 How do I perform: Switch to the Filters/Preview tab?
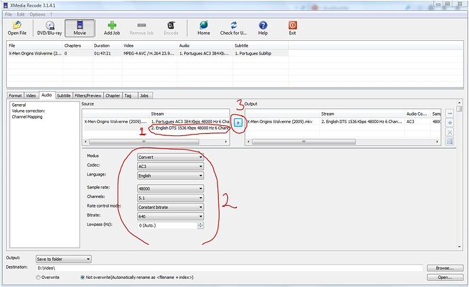tap(88, 95)
